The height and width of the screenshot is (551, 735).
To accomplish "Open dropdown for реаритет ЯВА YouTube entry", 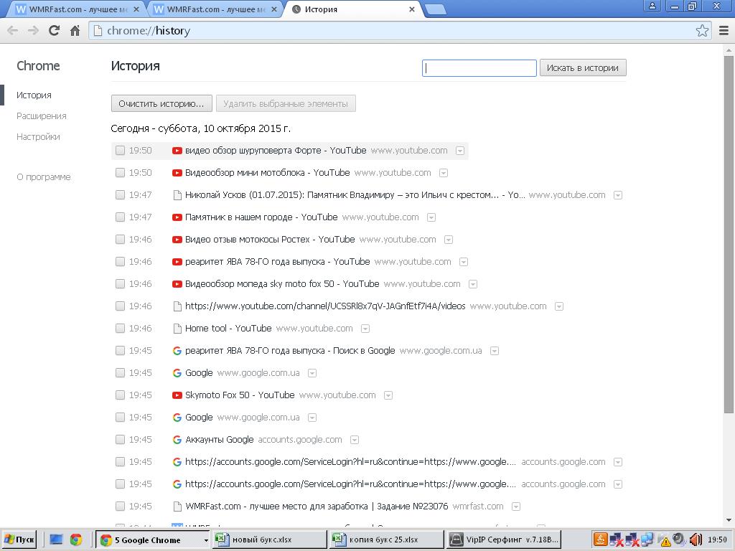I will (x=464, y=262).
